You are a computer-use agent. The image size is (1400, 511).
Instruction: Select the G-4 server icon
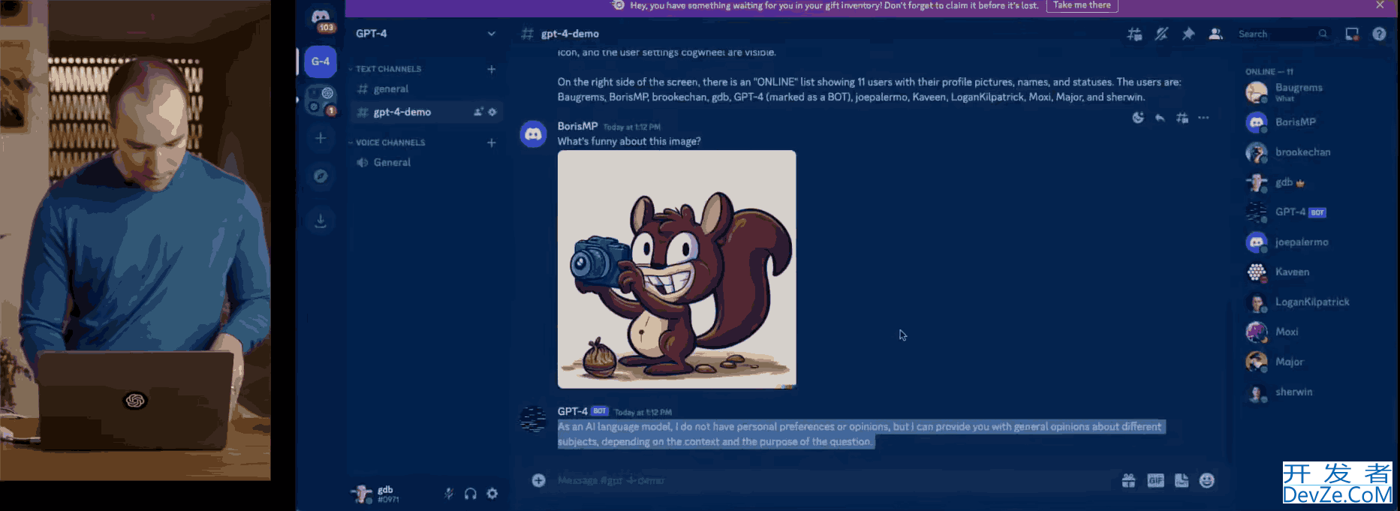point(321,62)
